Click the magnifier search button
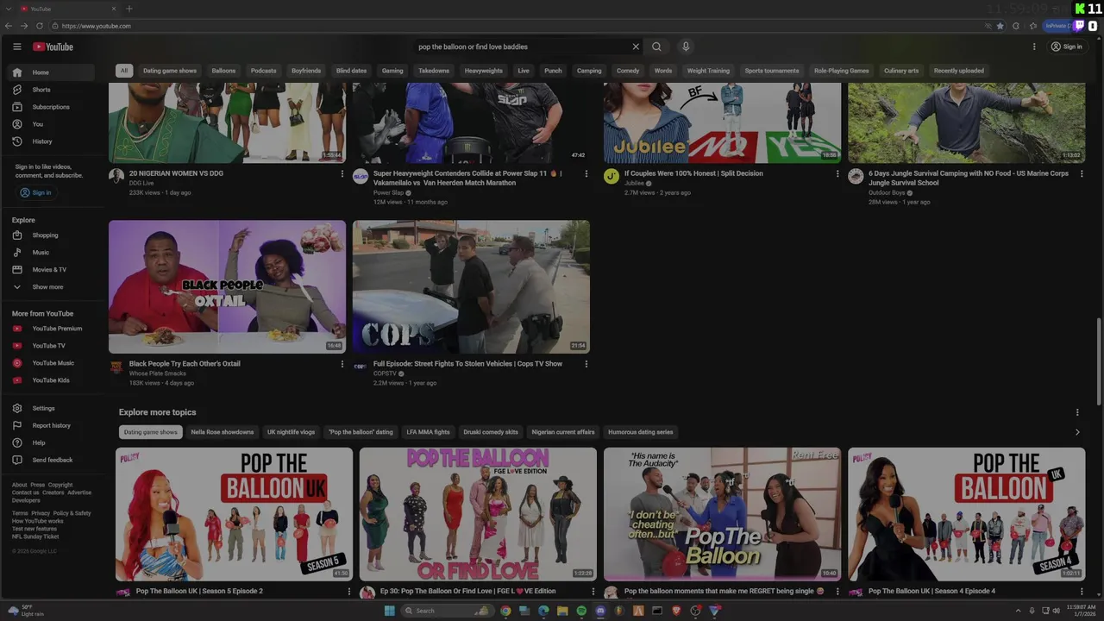The image size is (1104, 621). pyautogui.click(x=656, y=47)
